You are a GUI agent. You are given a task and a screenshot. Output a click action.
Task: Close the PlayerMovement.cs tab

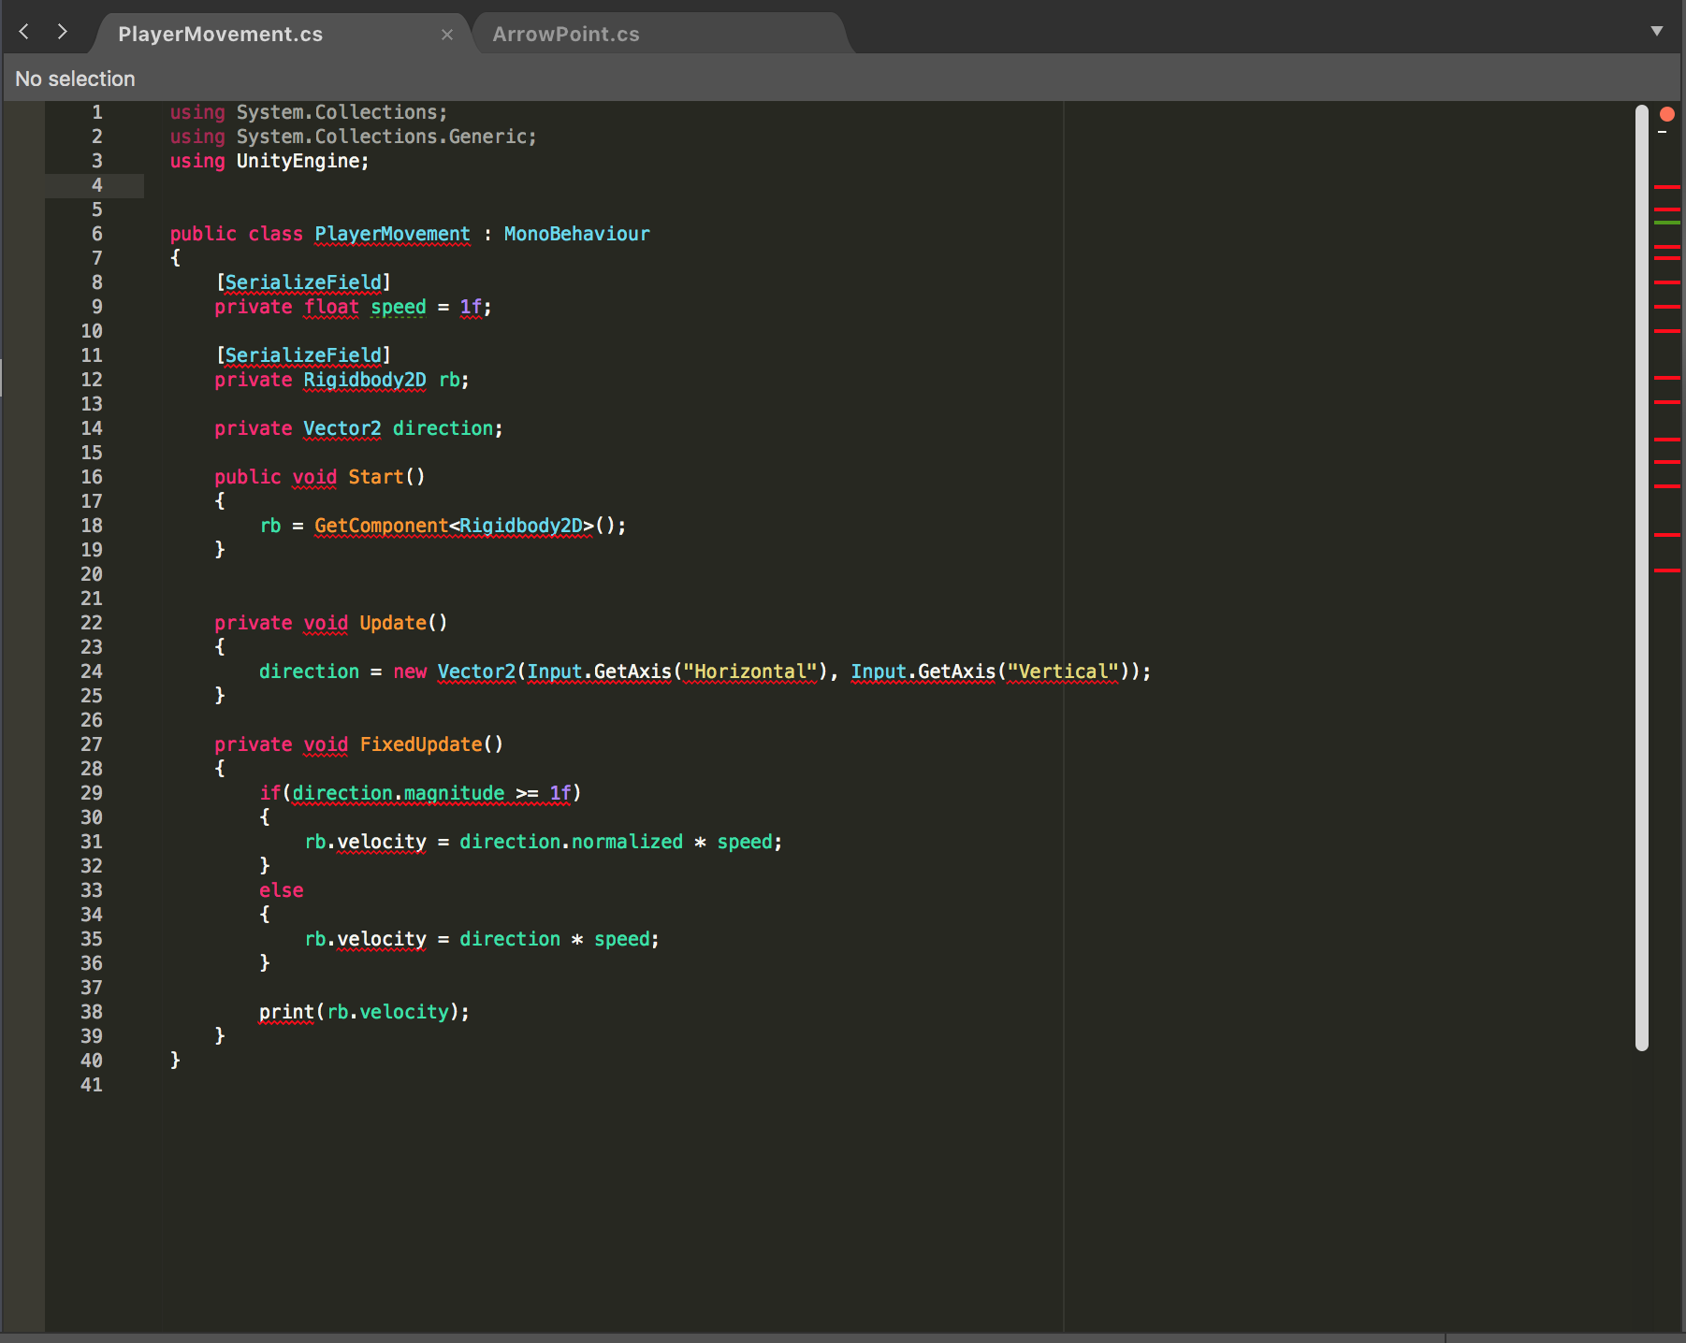click(447, 35)
